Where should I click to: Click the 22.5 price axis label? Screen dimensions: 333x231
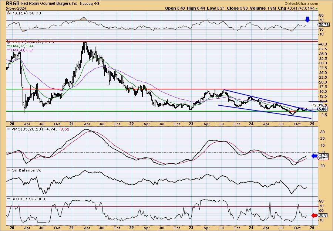click(322, 77)
